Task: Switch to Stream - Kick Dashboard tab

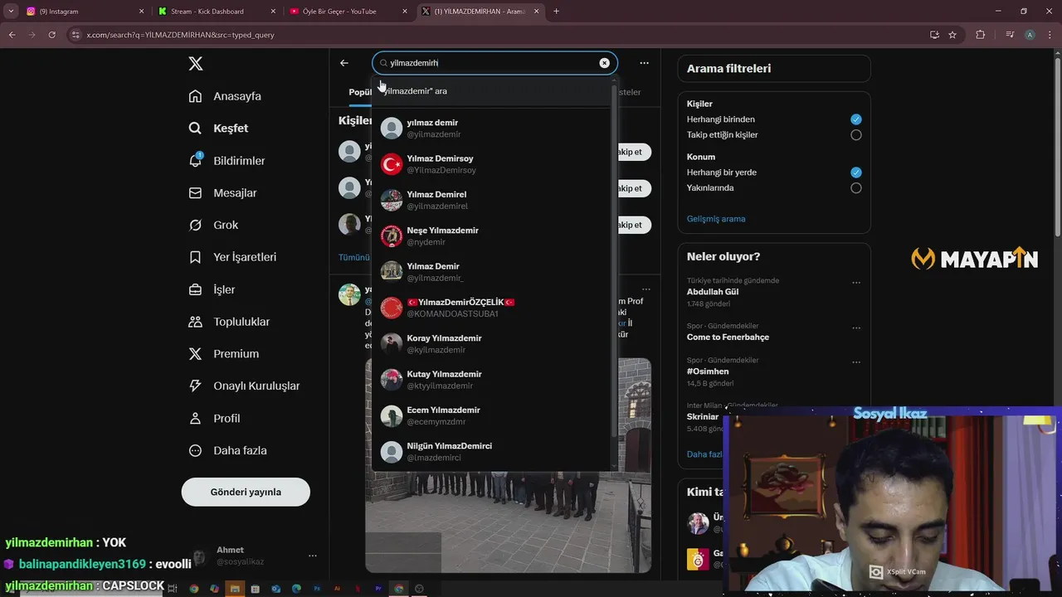Action: [x=216, y=12]
